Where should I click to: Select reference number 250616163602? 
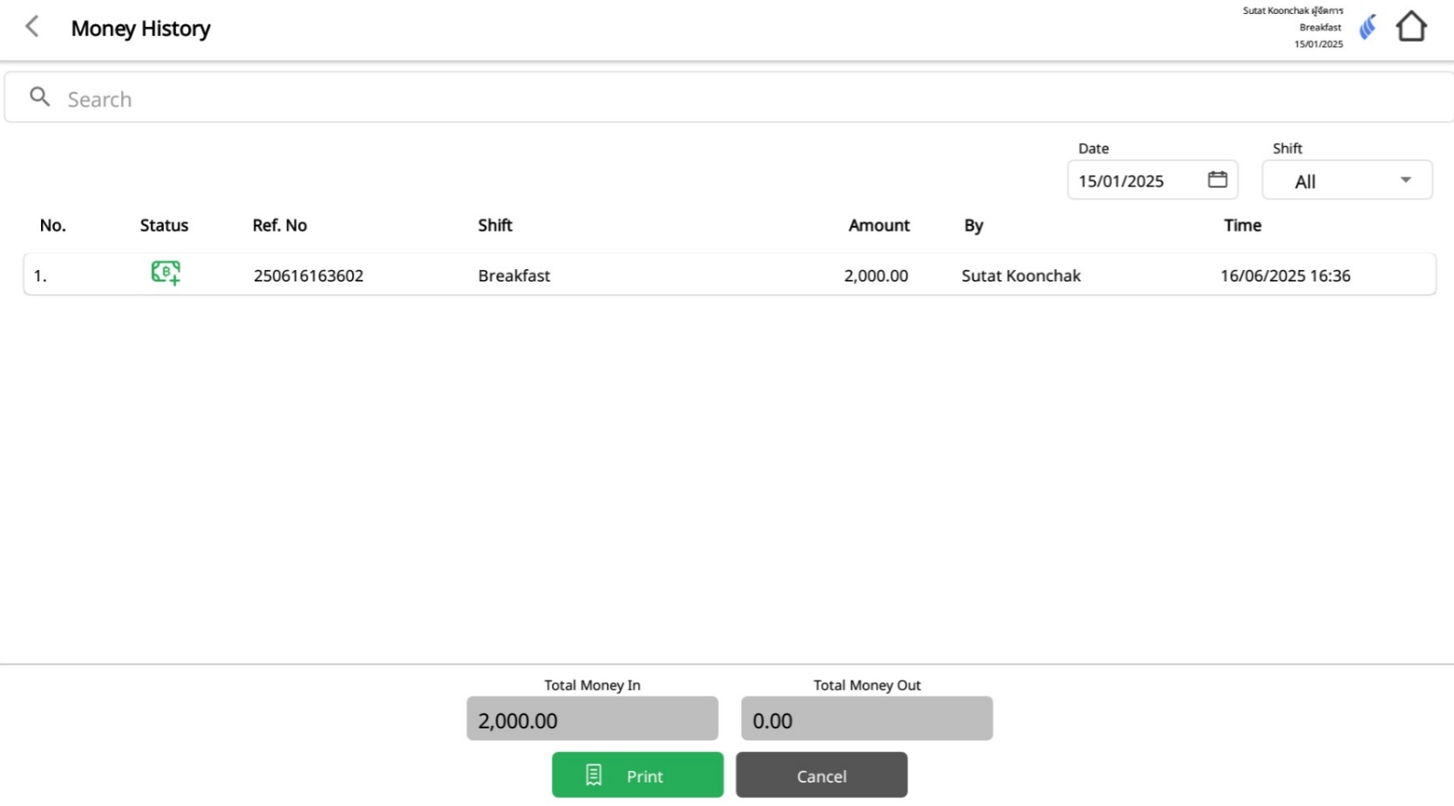(x=309, y=276)
